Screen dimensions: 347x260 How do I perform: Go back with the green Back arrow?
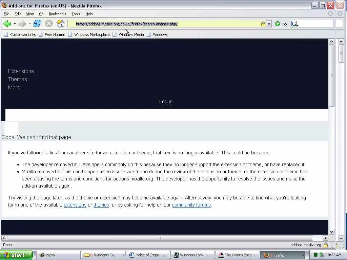(x=7, y=24)
